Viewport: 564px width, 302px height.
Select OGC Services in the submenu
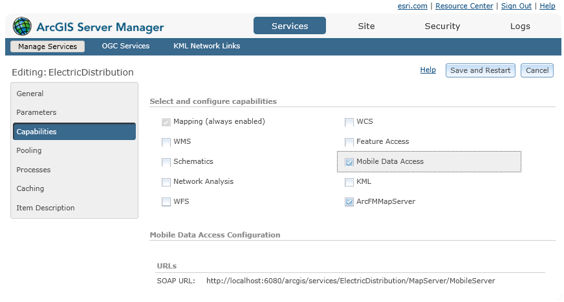point(125,46)
